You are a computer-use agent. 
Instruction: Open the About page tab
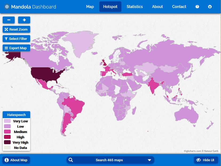click(x=157, y=7)
